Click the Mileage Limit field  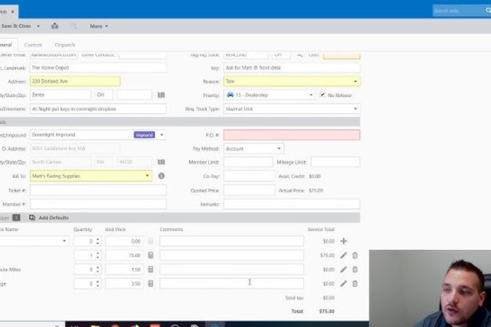point(335,162)
